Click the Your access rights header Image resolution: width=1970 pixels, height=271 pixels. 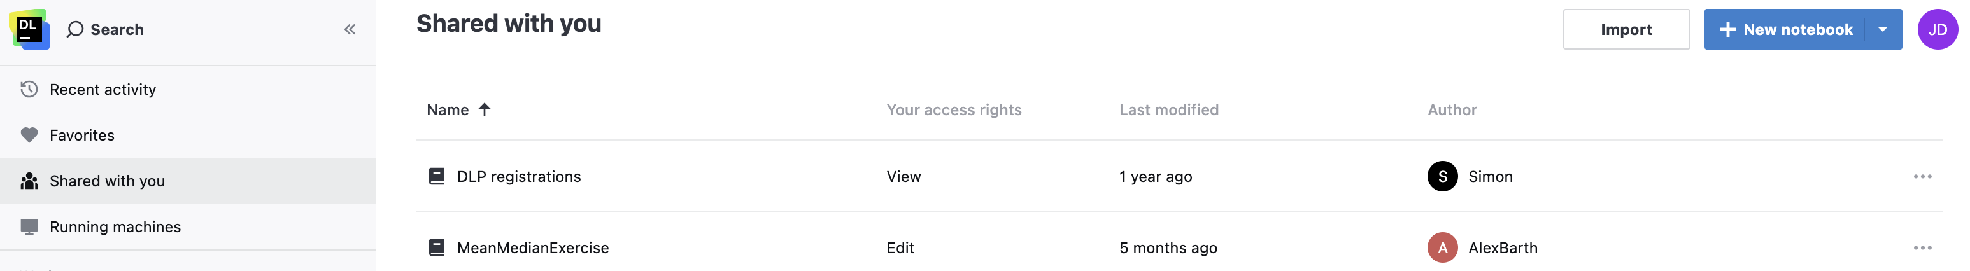953,110
